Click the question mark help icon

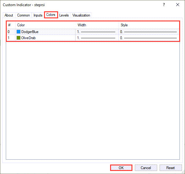[x=164, y=5]
